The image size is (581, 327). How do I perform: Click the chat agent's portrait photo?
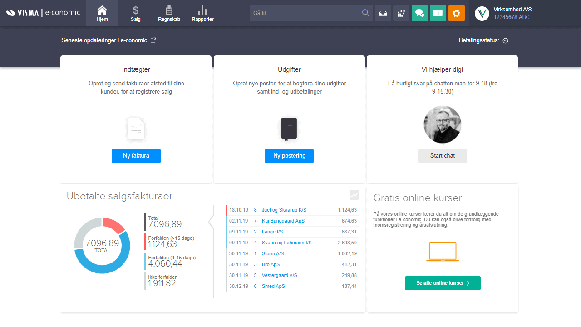point(443,124)
